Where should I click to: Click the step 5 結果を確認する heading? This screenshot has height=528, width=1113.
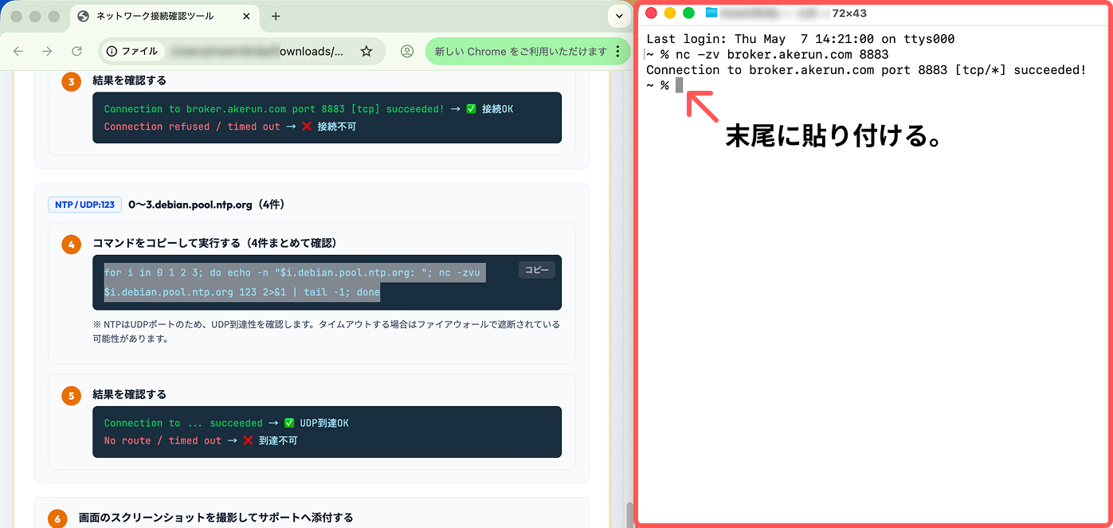[x=129, y=394]
